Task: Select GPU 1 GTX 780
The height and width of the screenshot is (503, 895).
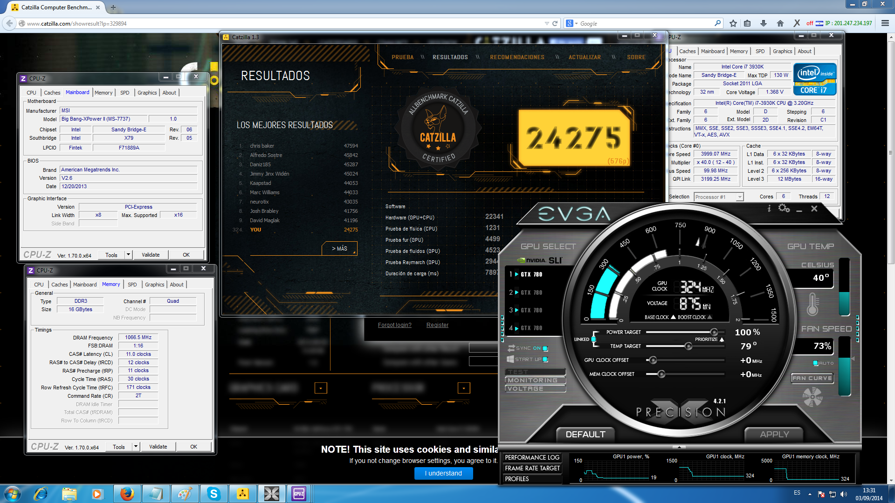Action: pyautogui.click(x=528, y=274)
